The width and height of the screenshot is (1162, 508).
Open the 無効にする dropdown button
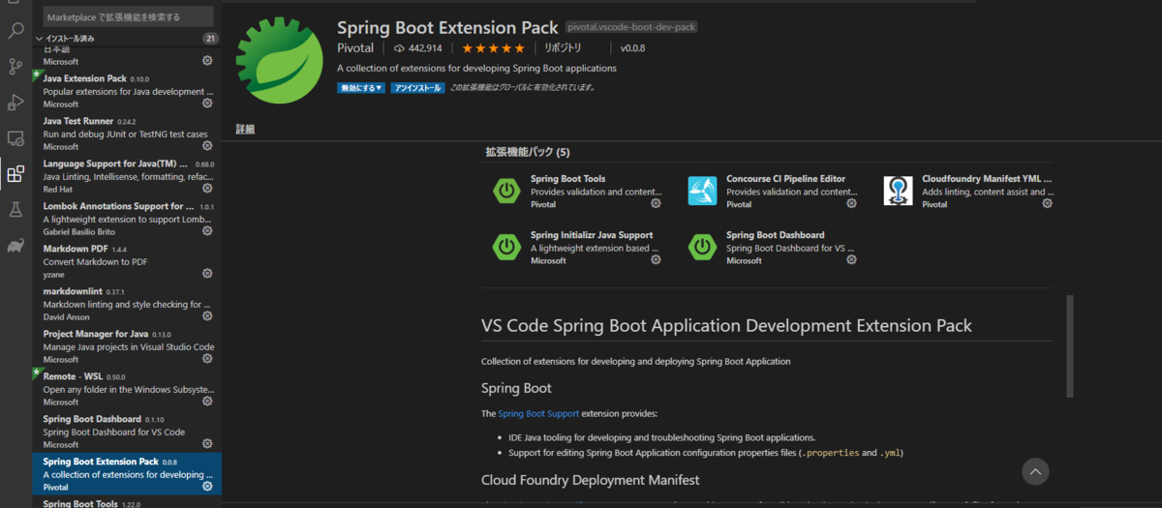(361, 87)
